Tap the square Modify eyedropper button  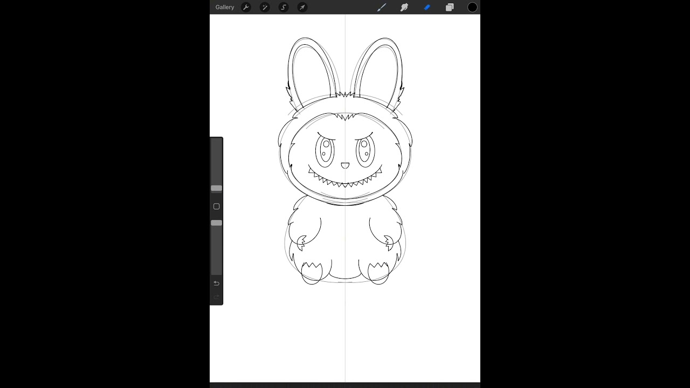(x=216, y=206)
